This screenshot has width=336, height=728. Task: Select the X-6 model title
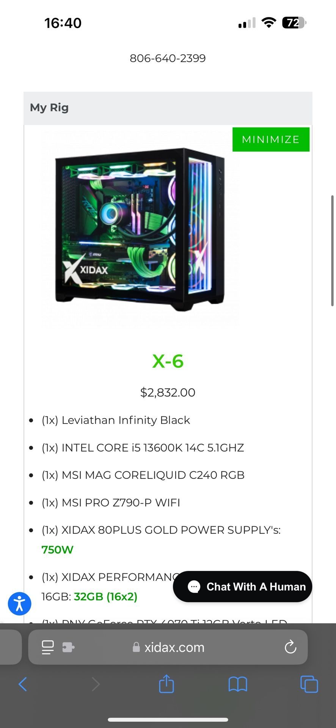point(168,361)
